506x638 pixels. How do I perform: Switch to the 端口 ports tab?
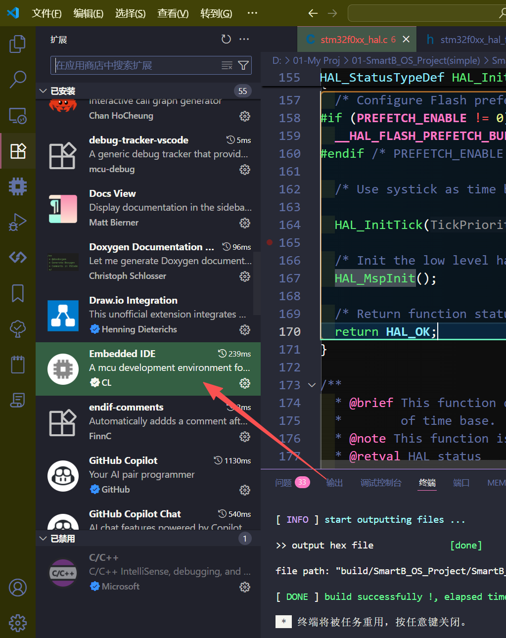tap(461, 483)
